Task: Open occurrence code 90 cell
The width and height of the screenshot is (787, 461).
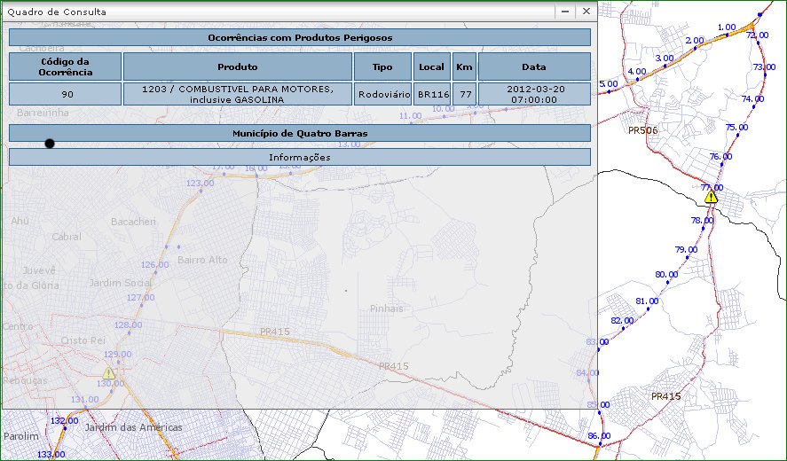Action: (x=65, y=94)
